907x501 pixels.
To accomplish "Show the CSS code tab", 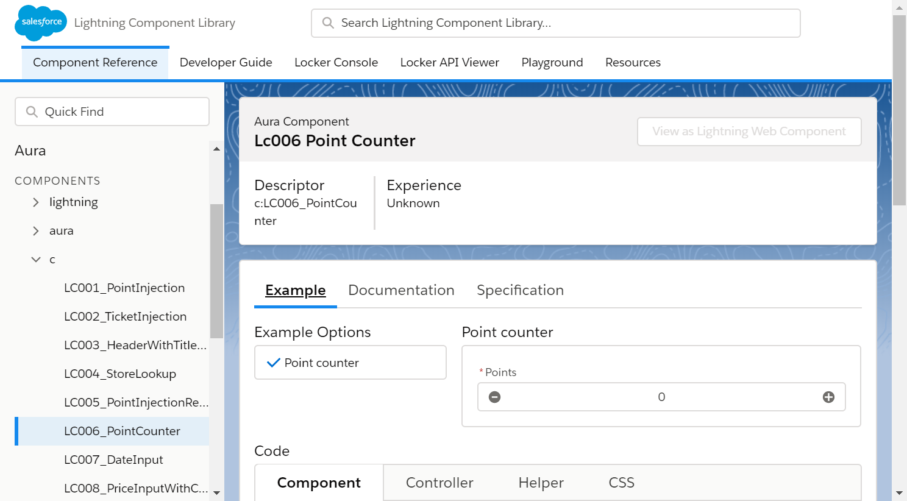I will [x=621, y=483].
